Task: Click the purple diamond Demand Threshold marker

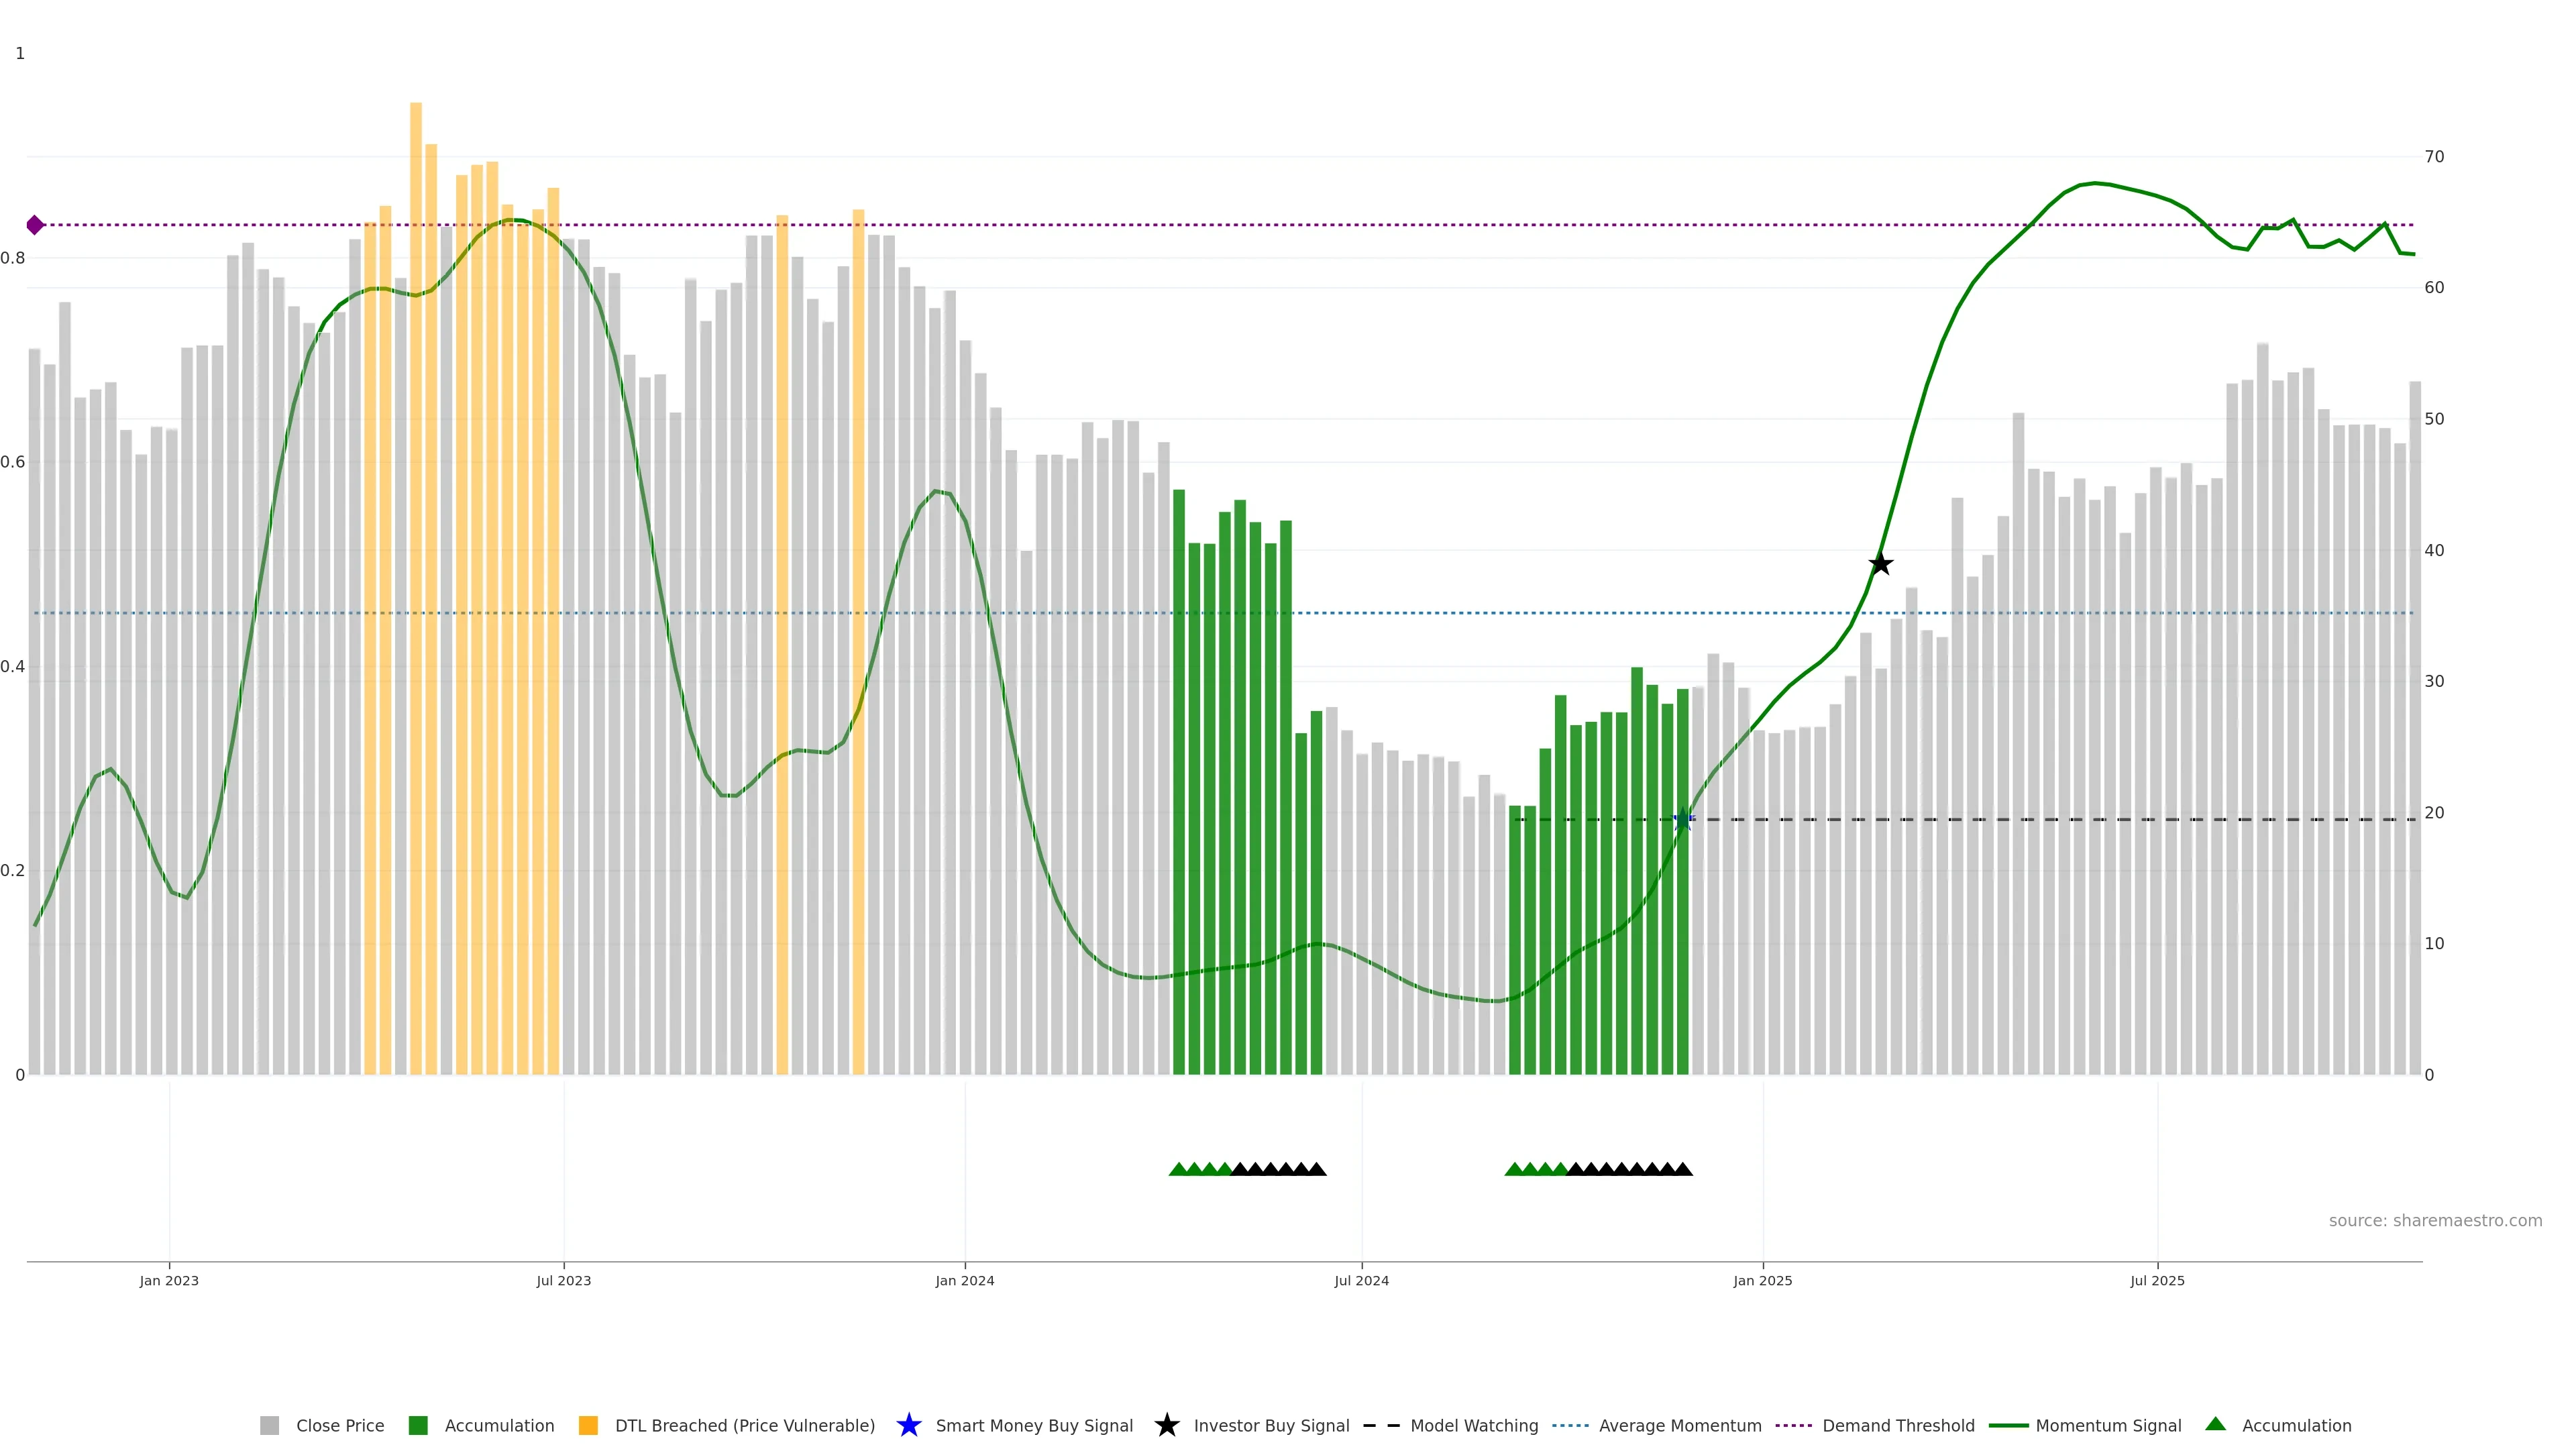Action: (x=35, y=225)
